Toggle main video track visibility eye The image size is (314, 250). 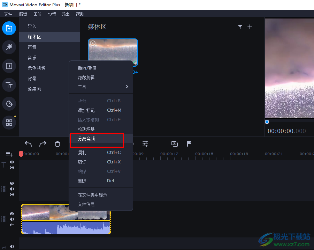click(12, 214)
